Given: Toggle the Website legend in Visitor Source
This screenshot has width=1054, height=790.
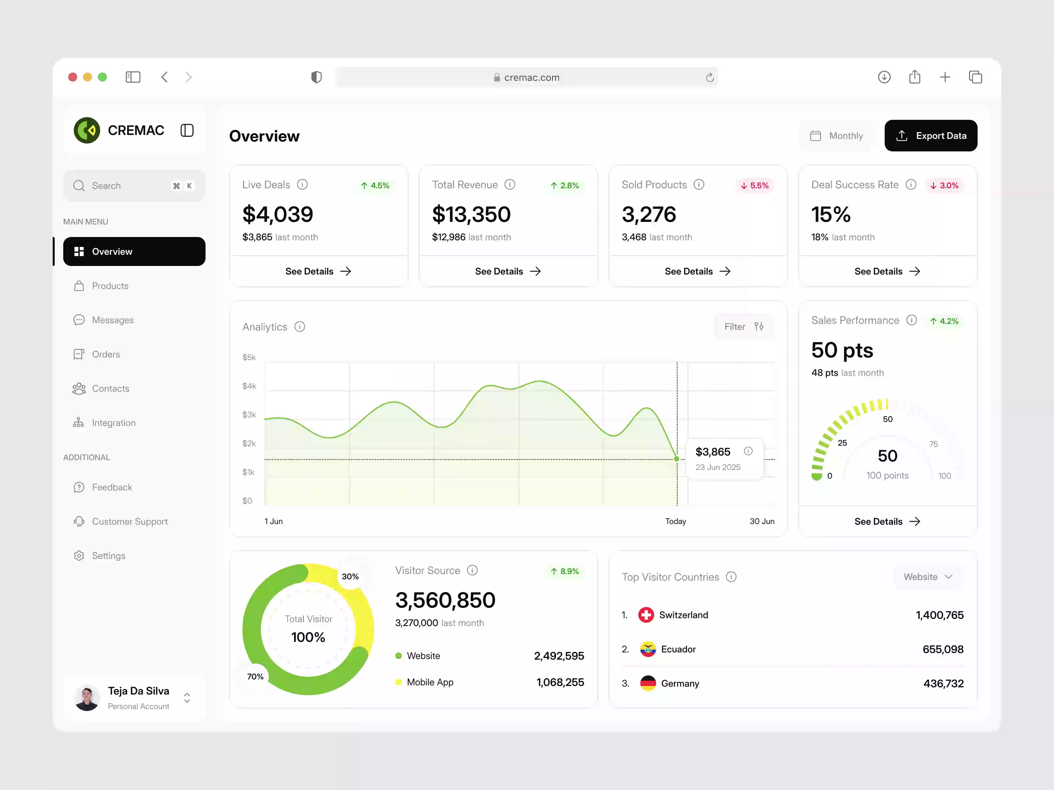Looking at the screenshot, I should click(x=423, y=656).
